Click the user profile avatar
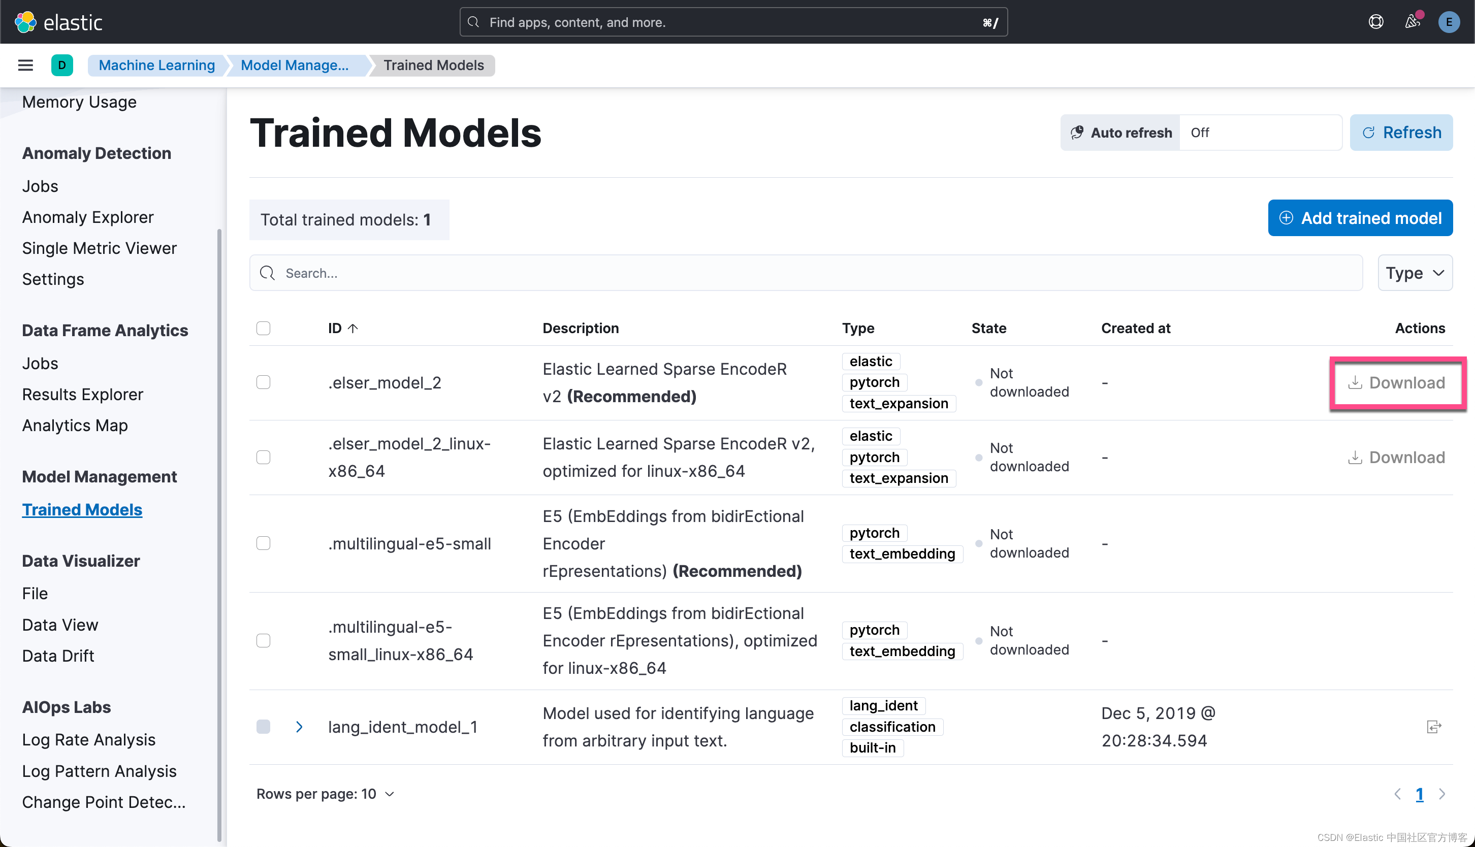The height and width of the screenshot is (847, 1475). [x=1449, y=22]
